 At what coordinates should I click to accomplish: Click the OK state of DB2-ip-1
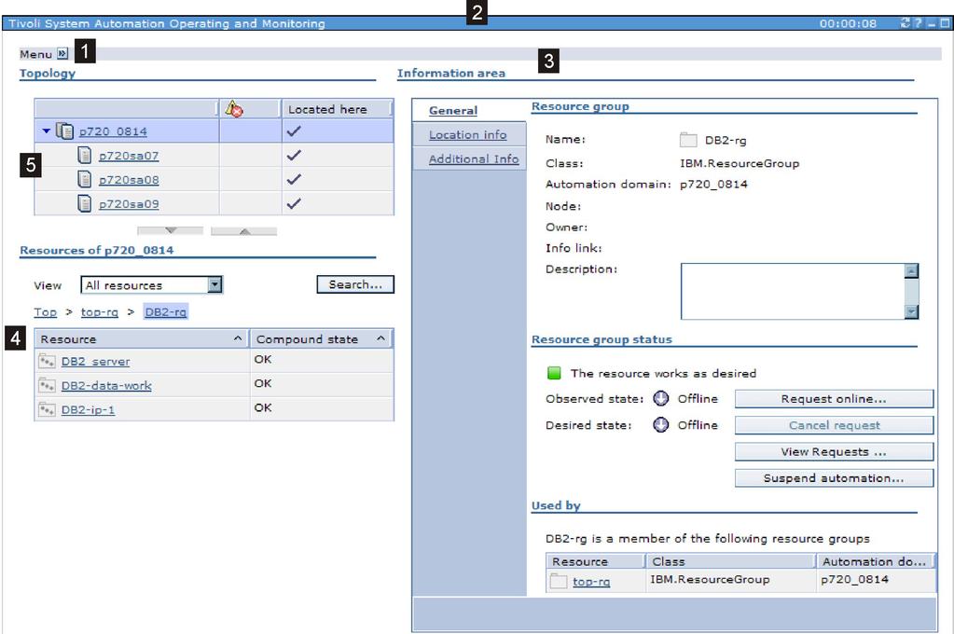pos(263,407)
